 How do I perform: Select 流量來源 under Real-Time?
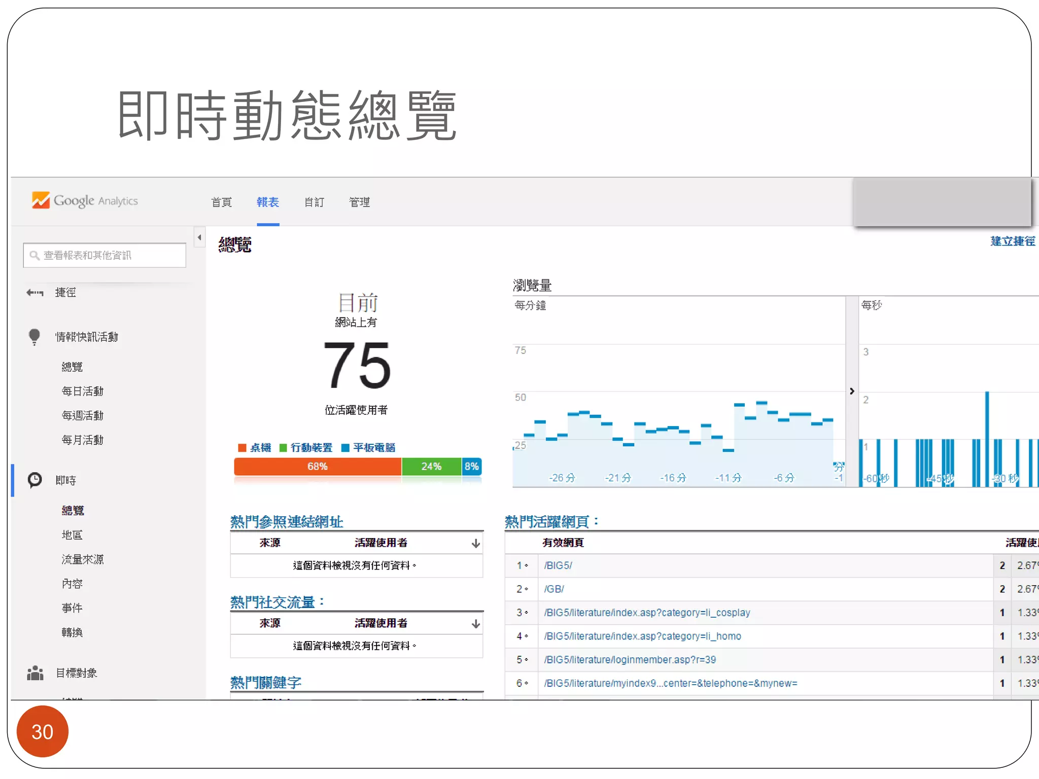click(83, 559)
